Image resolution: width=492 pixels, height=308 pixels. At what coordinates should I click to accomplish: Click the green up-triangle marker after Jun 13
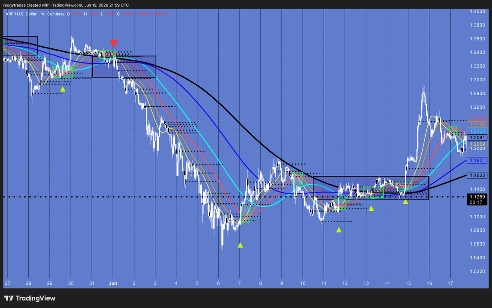pos(371,209)
